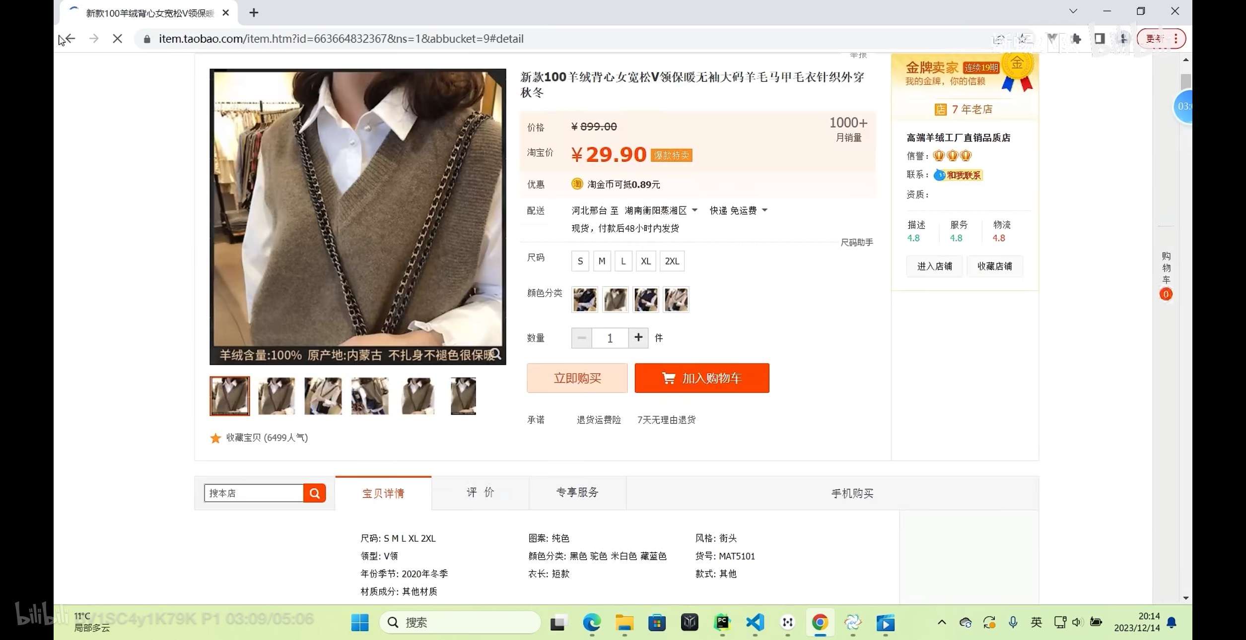Click the star icon to favorite item
The height and width of the screenshot is (640, 1246).
[x=215, y=438]
